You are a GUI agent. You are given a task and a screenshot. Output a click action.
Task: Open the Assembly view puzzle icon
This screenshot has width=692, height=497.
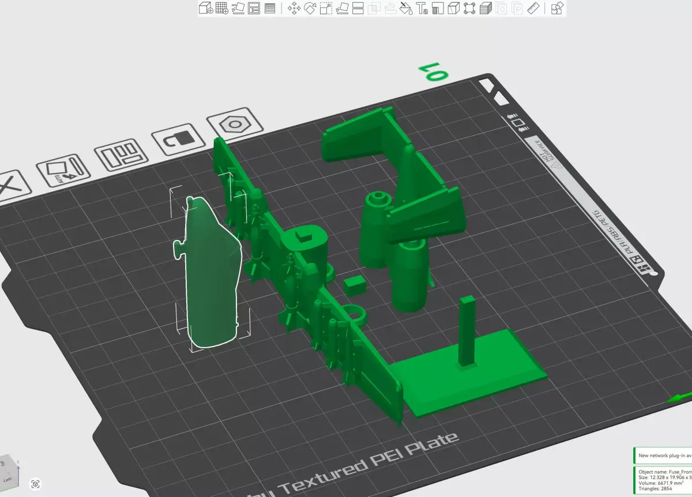(557, 8)
